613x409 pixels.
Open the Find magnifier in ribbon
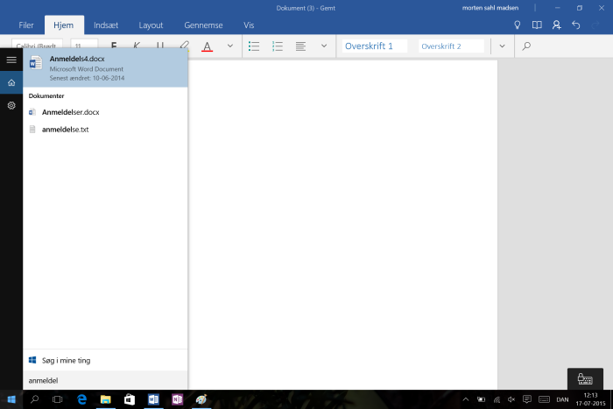click(526, 46)
